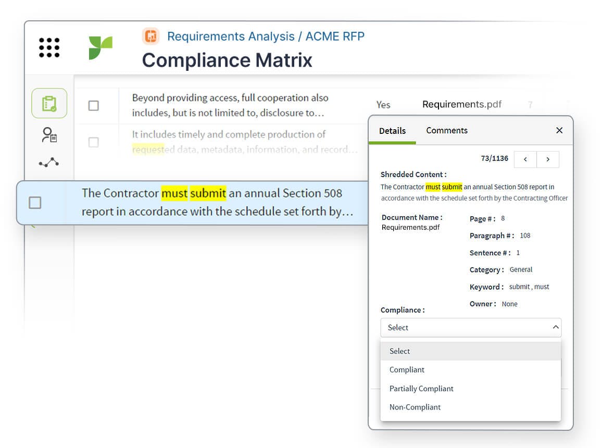Open the compliance clipboard sidebar icon
The height and width of the screenshot is (448, 602).
tap(49, 103)
